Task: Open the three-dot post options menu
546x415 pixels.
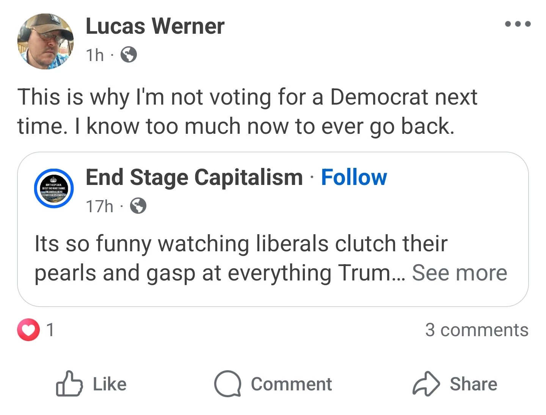Action: pyautogui.click(x=518, y=24)
